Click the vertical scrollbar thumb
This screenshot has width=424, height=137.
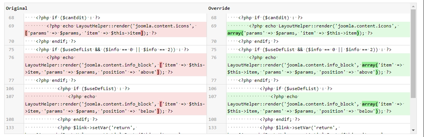[x=413, y=53]
